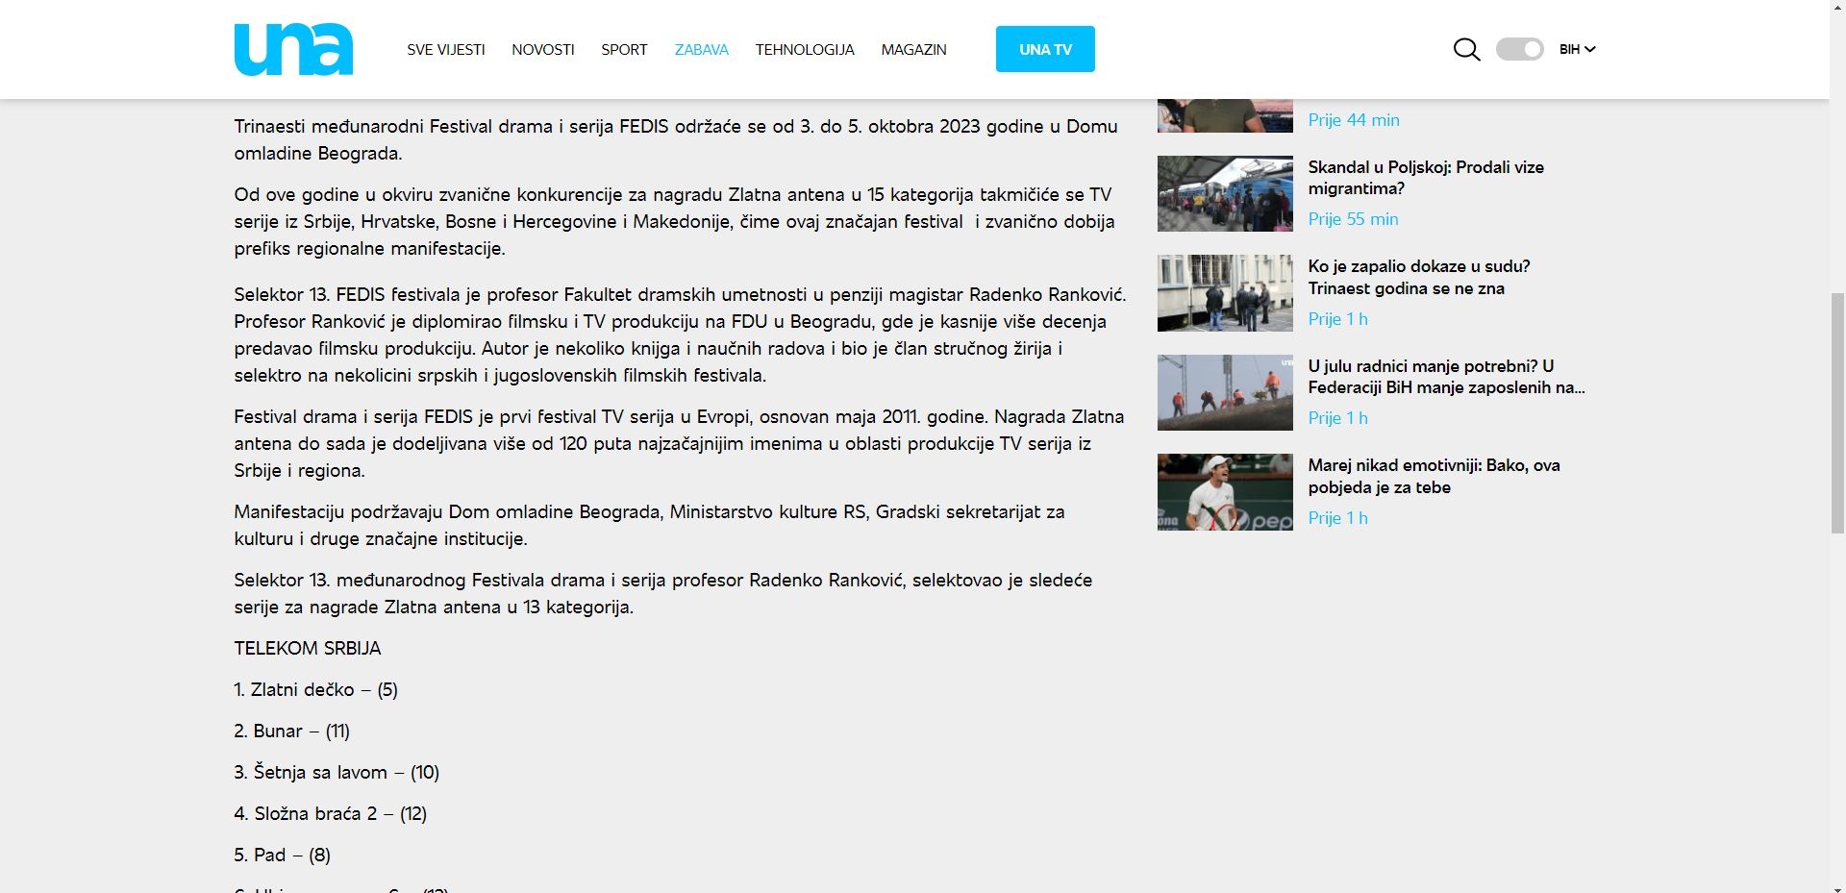Expand the BIH region dropdown
Viewport: 1846px width, 893px height.
[1577, 49]
